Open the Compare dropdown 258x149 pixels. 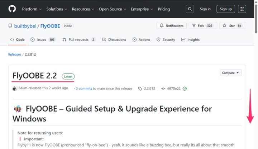tap(230, 73)
